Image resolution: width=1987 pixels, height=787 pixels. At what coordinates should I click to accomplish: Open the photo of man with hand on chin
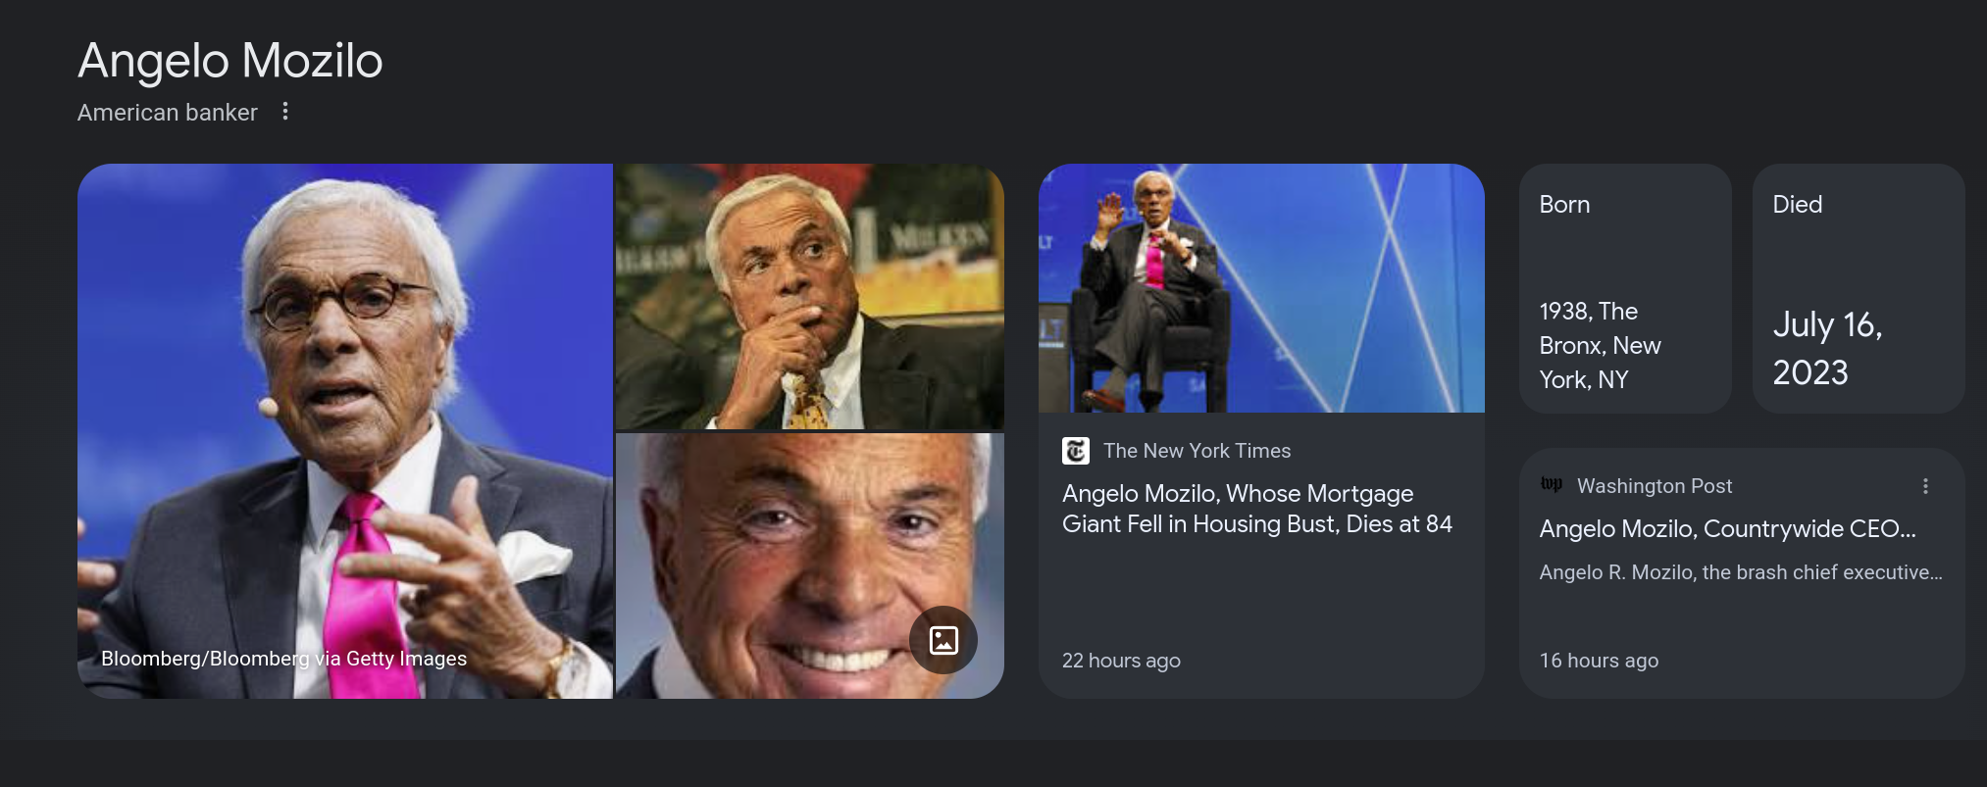(x=809, y=296)
